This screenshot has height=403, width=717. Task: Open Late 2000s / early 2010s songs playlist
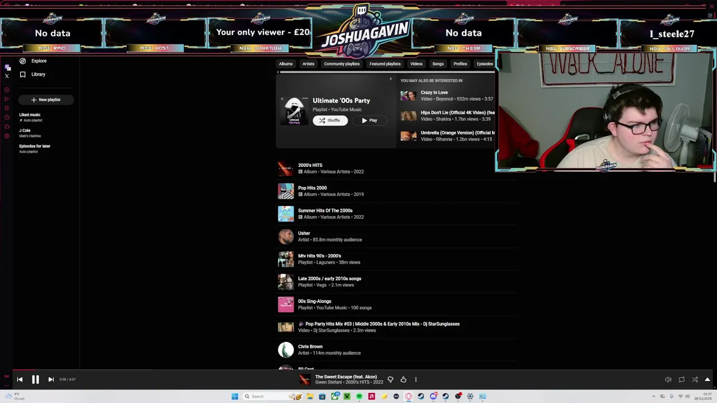coord(397,282)
